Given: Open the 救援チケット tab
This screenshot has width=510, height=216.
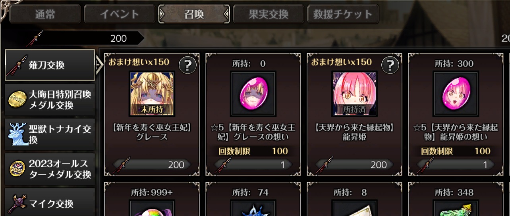Looking at the screenshot, I should pyautogui.click(x=343, y=15).
